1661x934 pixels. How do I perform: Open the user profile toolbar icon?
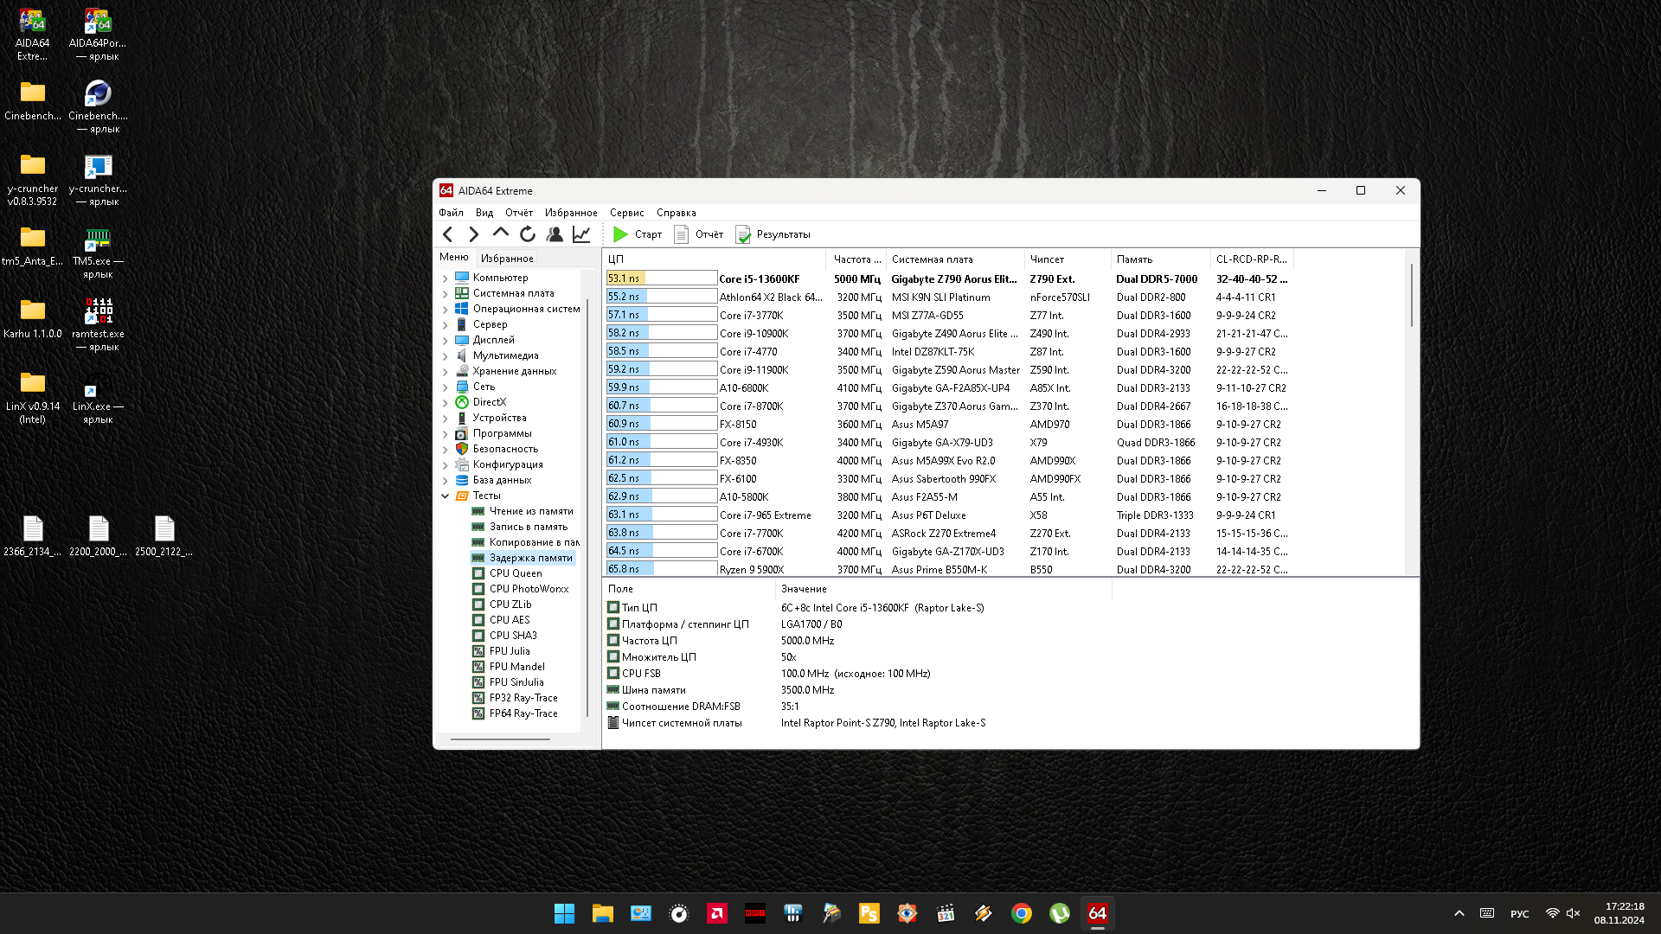(x=555, y=234)
